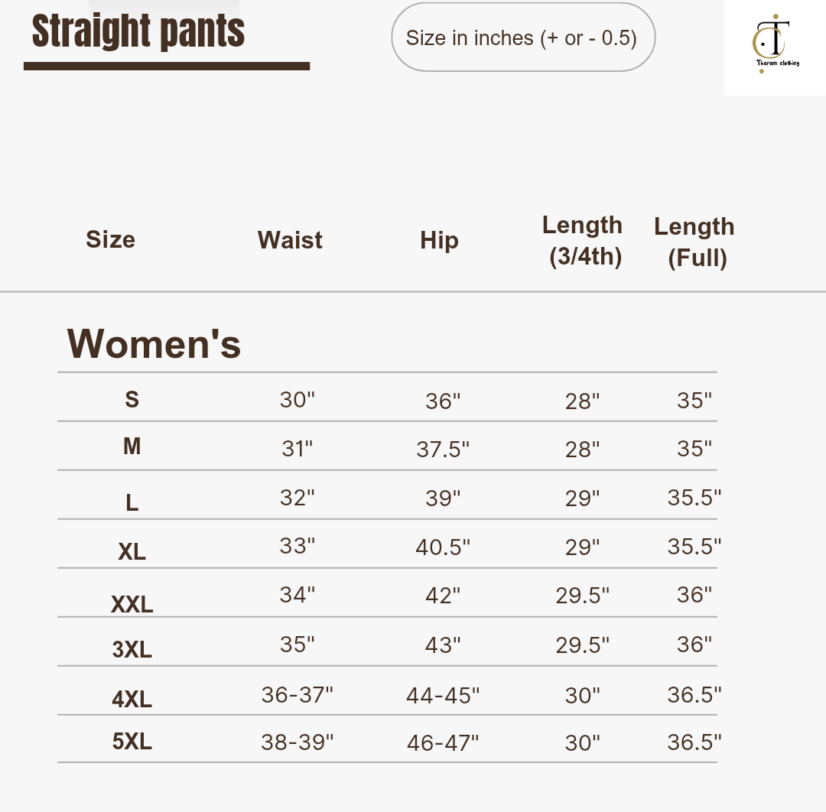
Task: Click the Size column header
Action: 110,239
